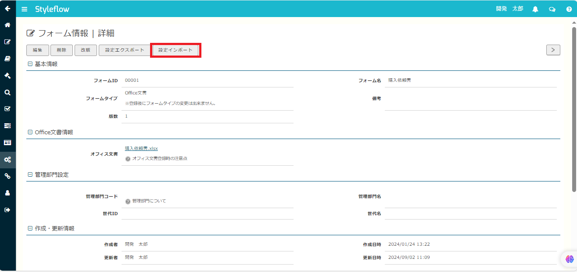Open the sidebar chain link icon
The width and height of the screenshot is (577, 272).
(7, 176)
